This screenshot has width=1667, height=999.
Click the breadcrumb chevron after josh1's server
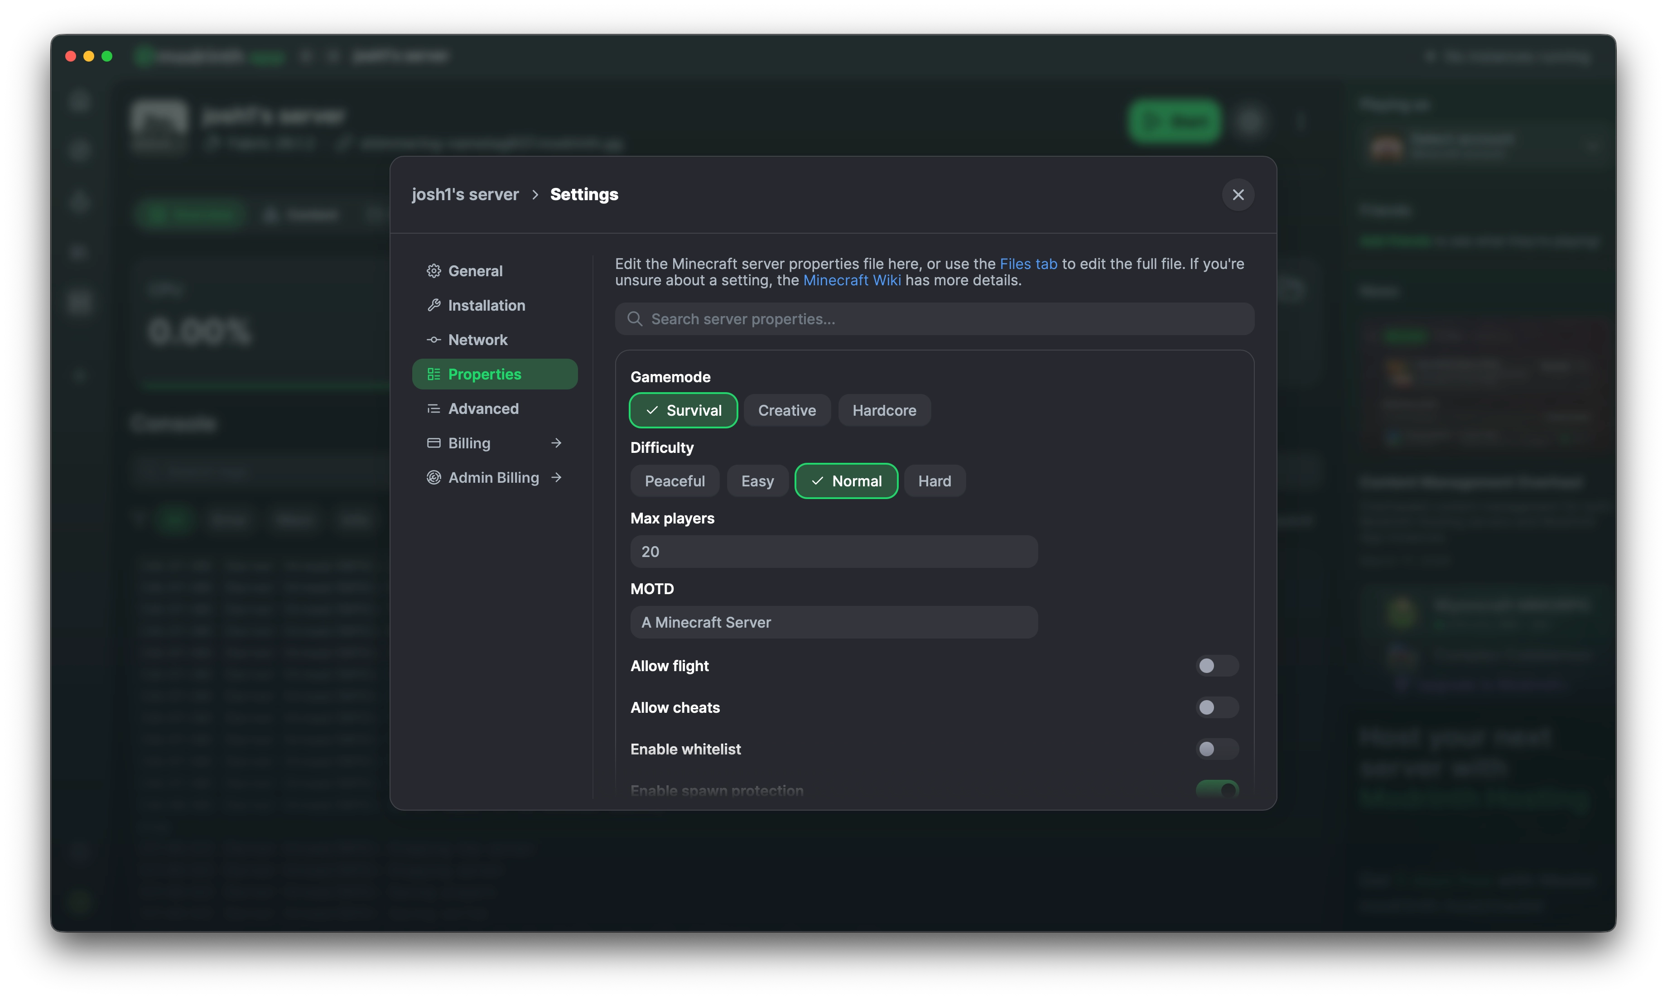coord(535,195)
